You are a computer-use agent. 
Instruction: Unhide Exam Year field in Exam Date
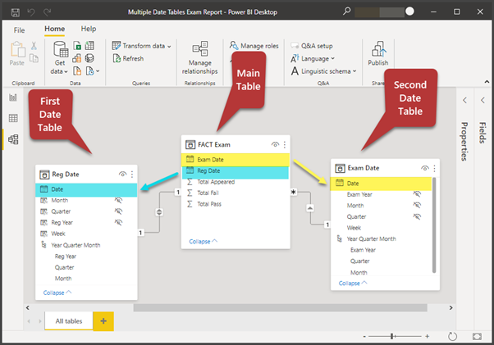pos(417,194)
